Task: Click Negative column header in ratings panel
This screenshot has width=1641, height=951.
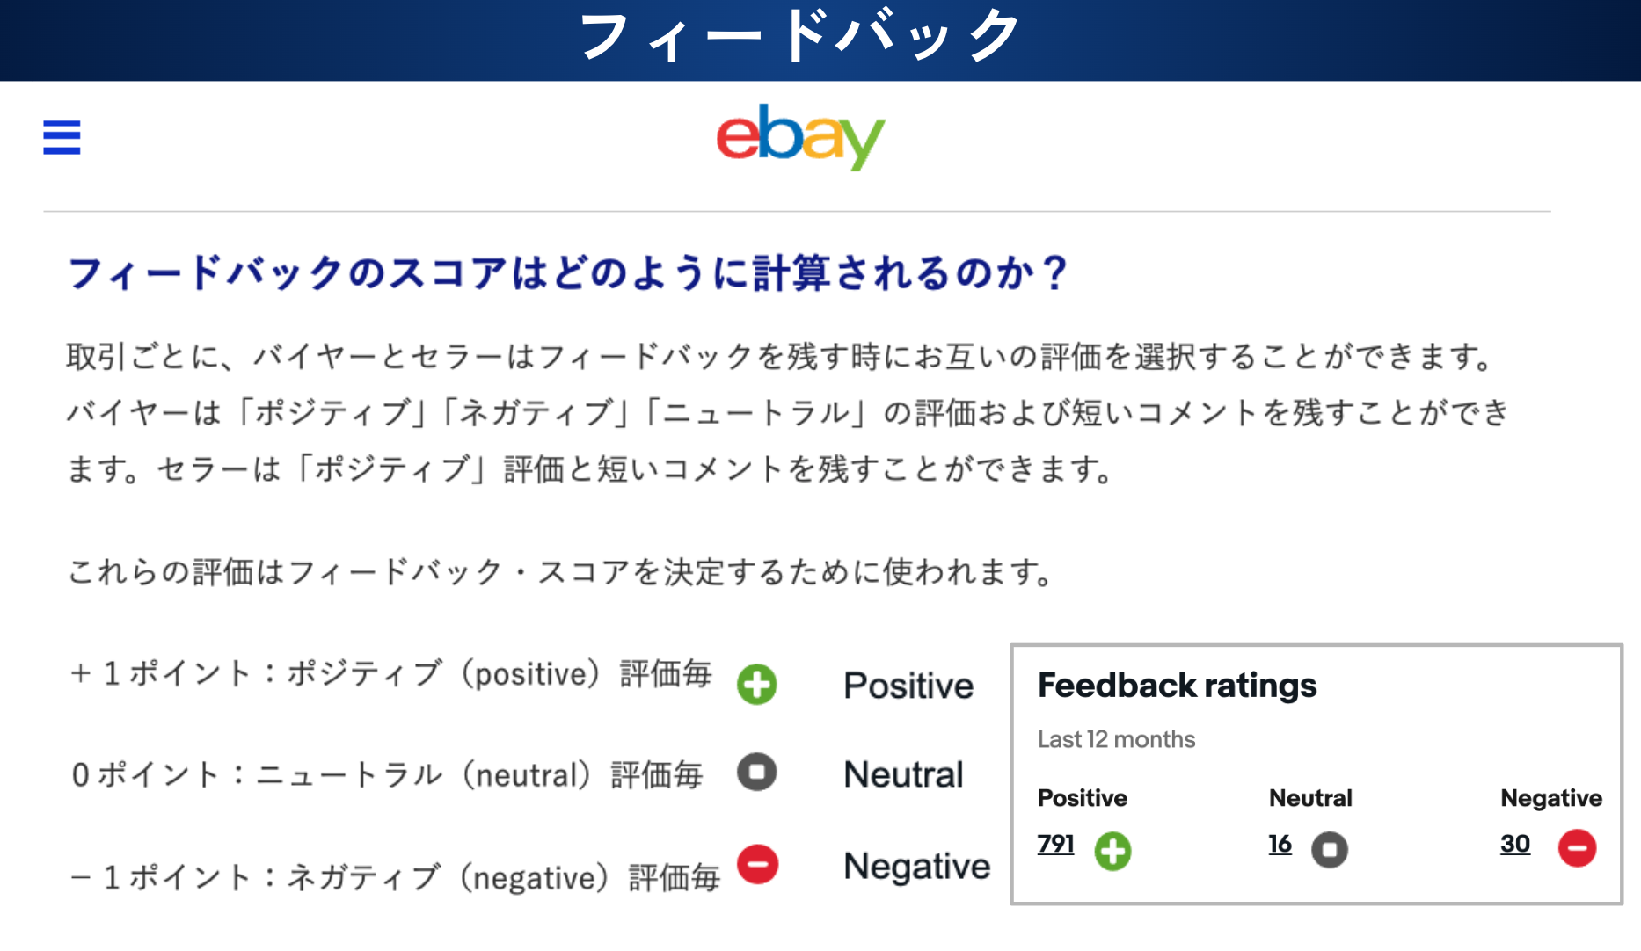Action: click(1550, 798)
